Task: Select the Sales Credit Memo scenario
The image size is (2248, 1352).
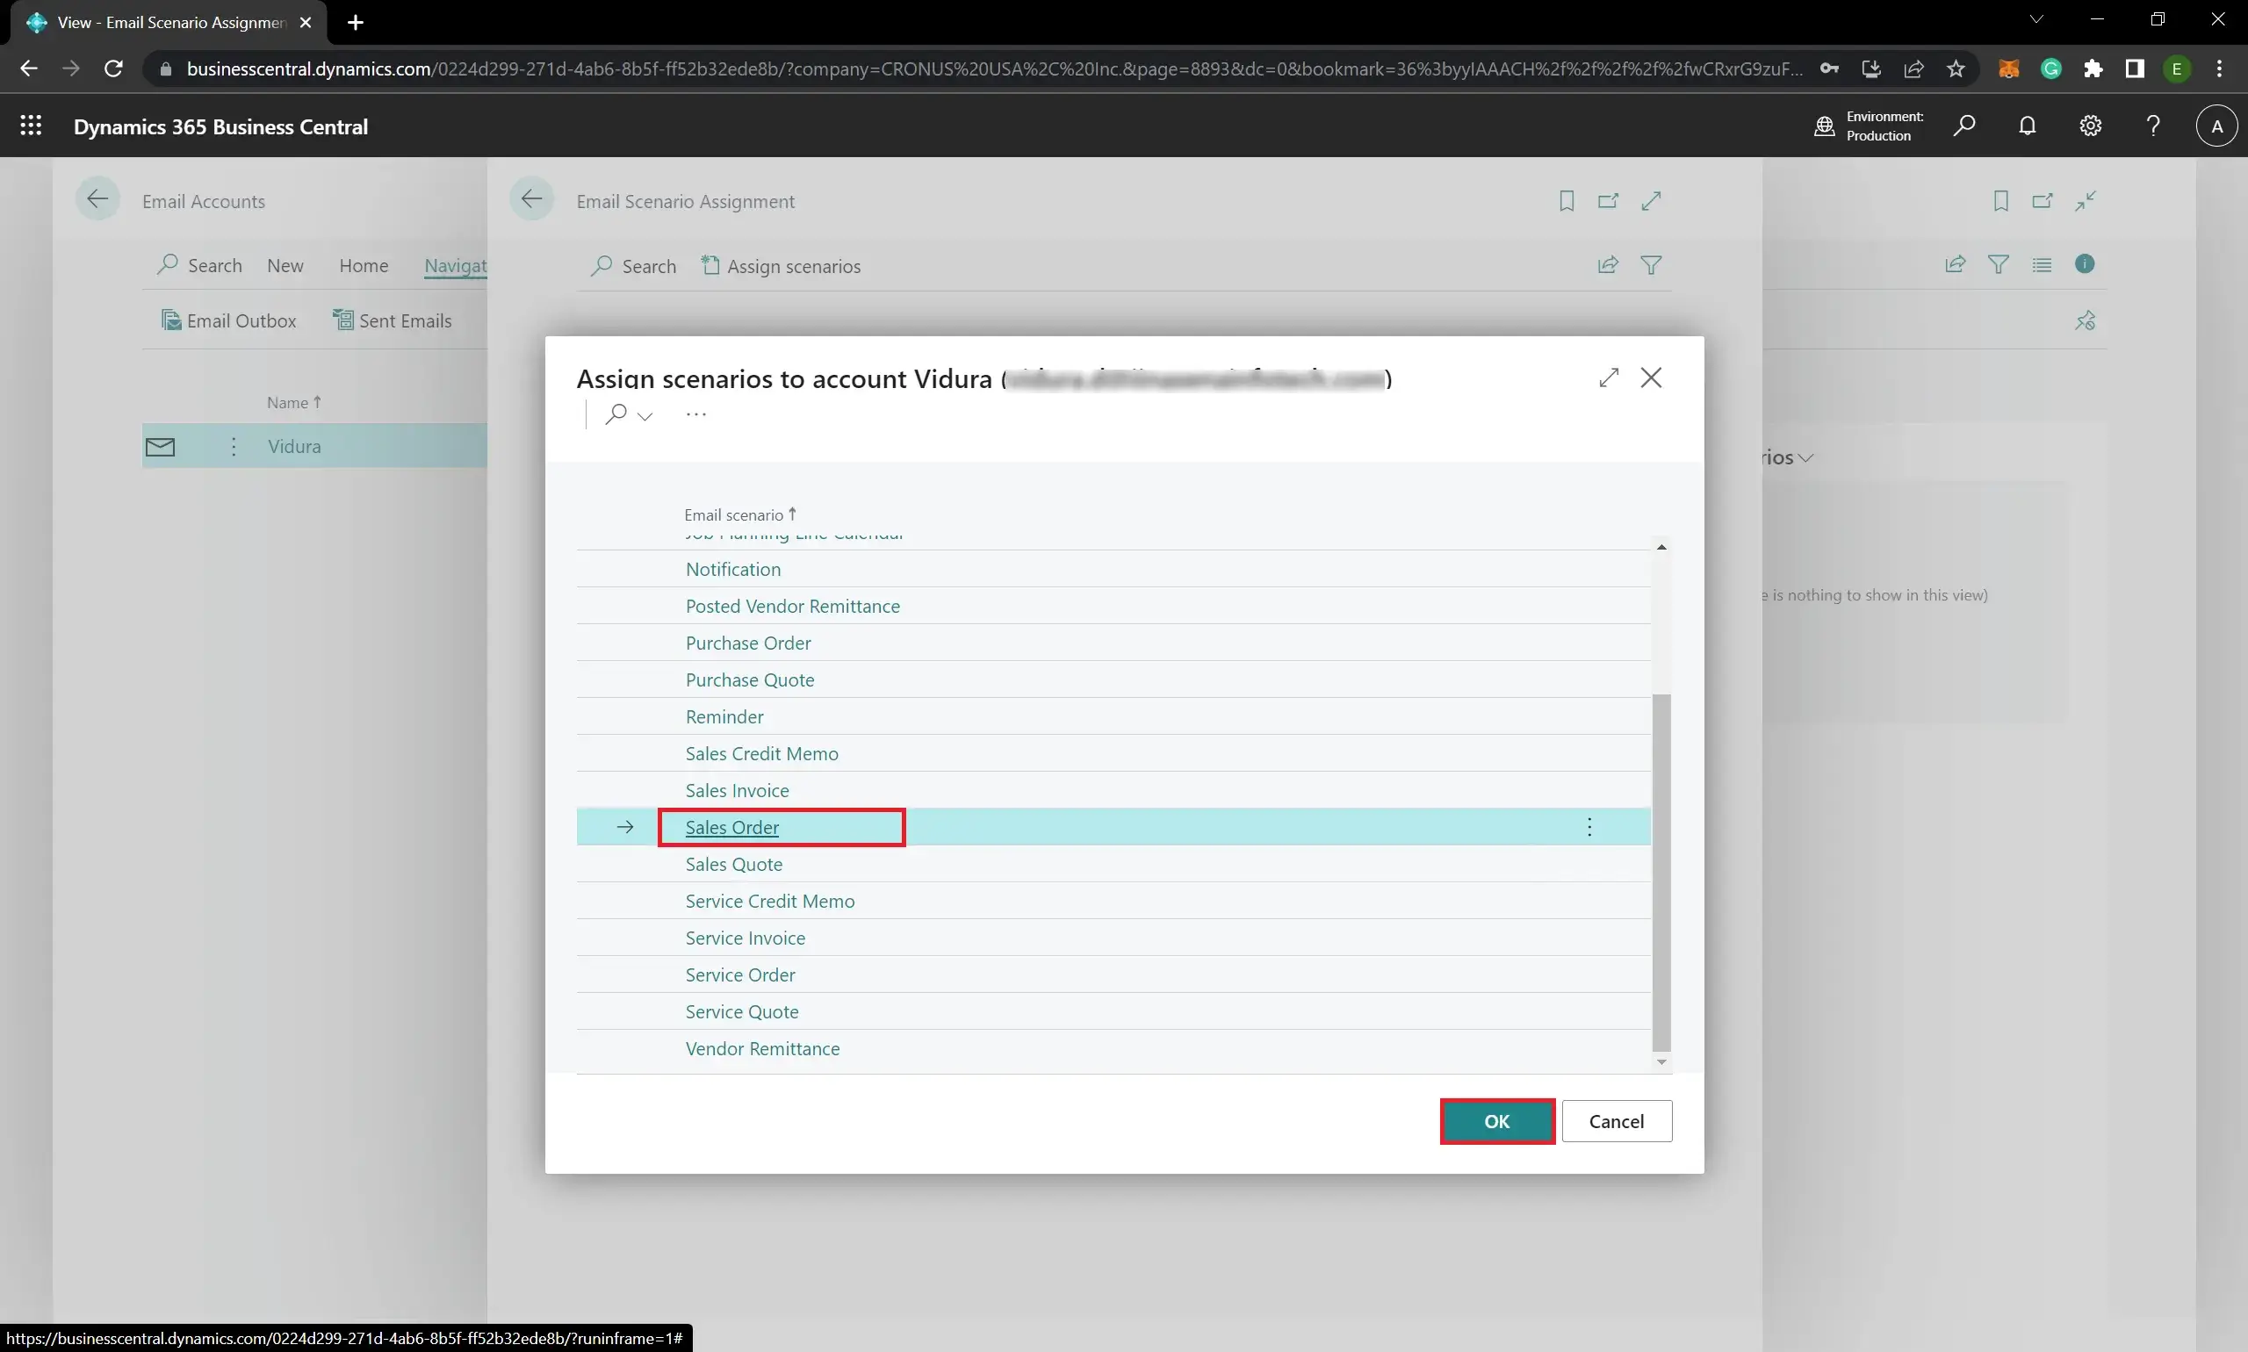Action: 762,753
